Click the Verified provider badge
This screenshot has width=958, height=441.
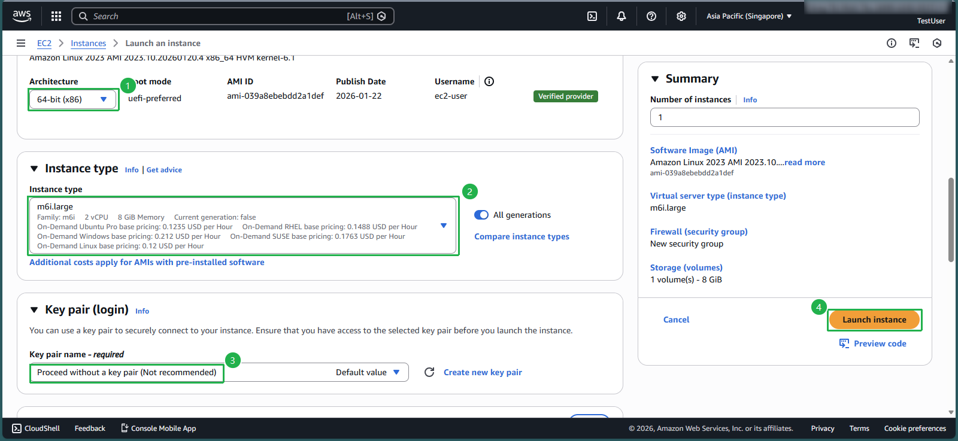click(x=565, y=96)
